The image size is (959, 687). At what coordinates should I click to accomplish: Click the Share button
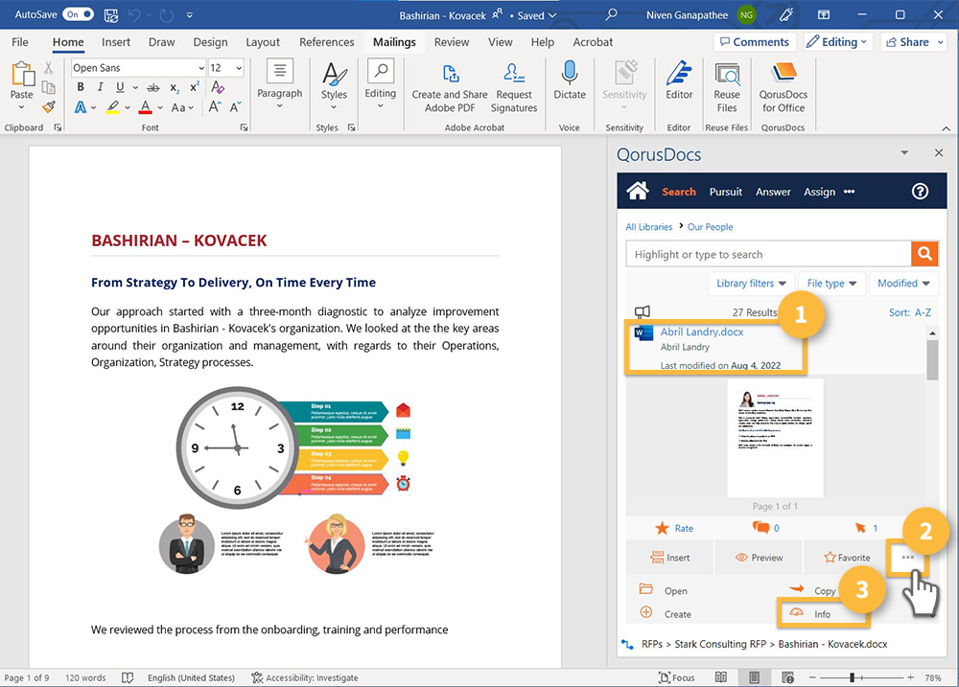click(x=914, y=42)
